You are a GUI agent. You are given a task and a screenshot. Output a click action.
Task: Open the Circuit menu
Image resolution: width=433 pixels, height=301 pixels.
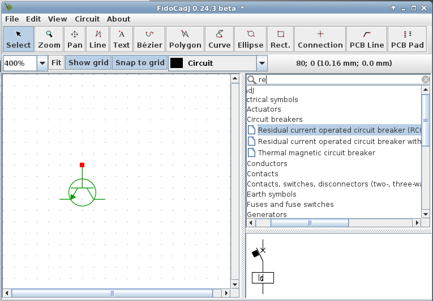pyautogui.click(x=87, y=19)
